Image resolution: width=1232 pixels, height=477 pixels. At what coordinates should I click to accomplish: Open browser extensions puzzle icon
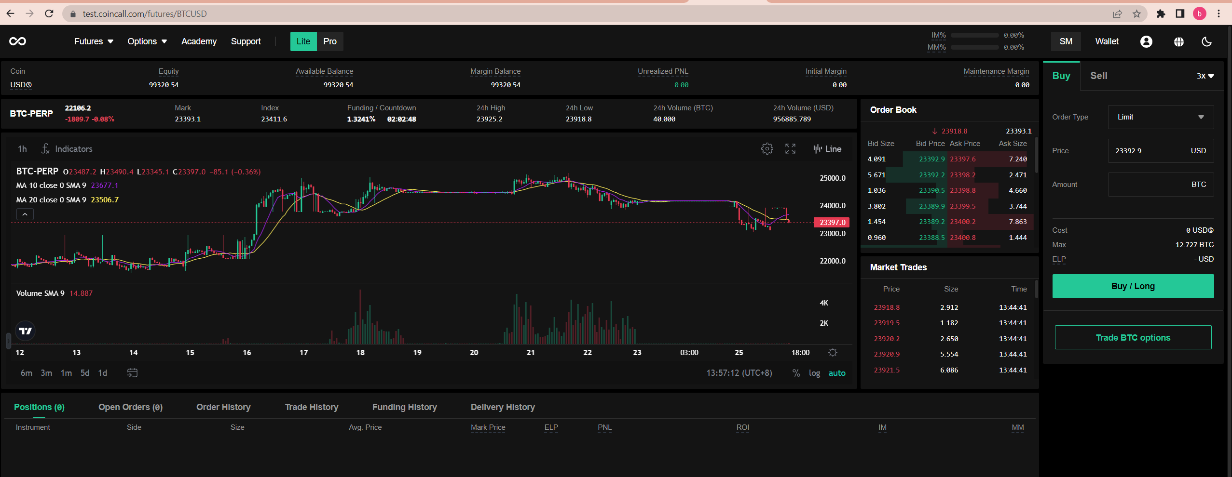[x=1161, y=13]
